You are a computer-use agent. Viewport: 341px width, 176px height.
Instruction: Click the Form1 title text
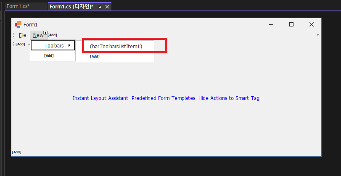tap(30, 25)
